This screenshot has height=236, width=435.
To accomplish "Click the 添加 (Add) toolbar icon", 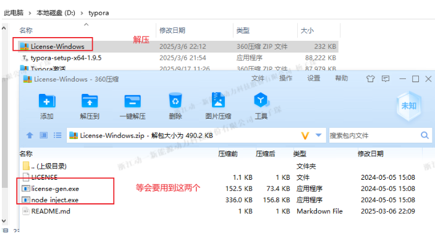I will click(47, 101).
